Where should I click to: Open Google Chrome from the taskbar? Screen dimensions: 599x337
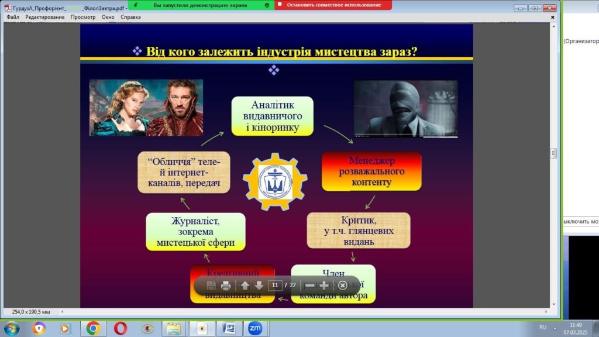click(x=93, y=329)
